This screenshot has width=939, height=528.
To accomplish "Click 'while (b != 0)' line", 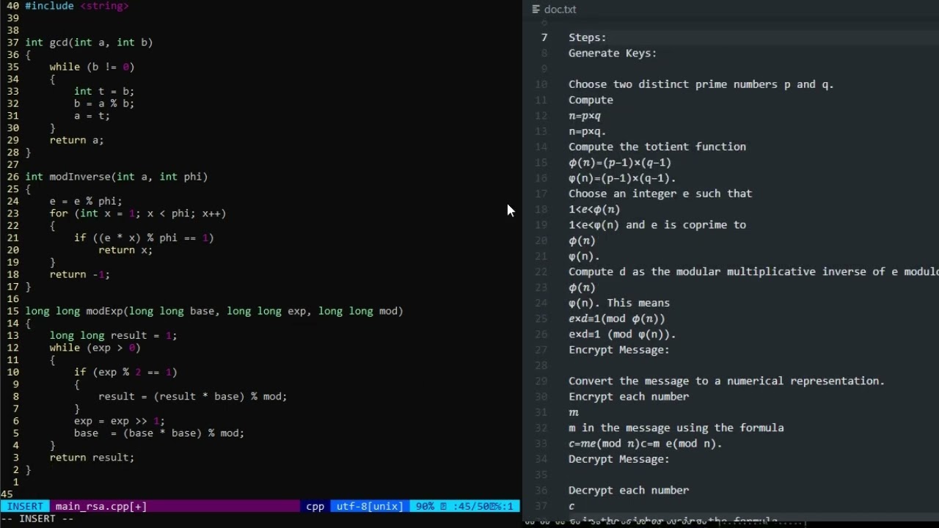I will pos(92,67).
